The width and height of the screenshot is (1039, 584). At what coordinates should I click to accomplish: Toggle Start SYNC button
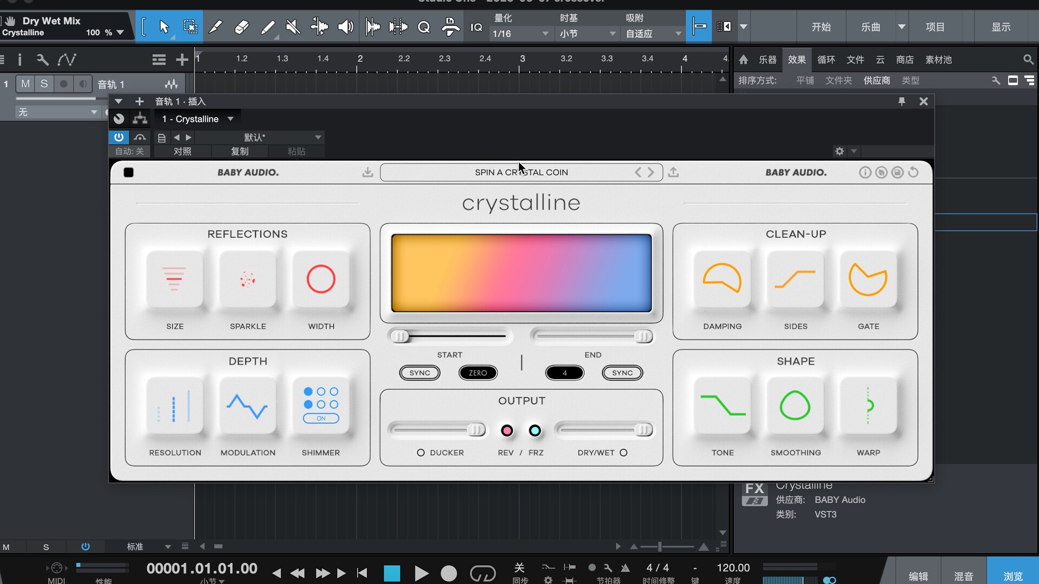click(x=419, y=373)
